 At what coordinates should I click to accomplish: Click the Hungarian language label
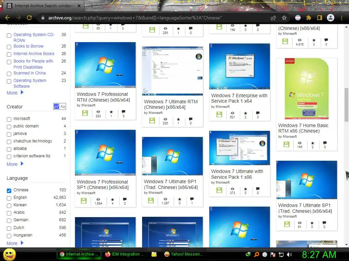point(23,235)
